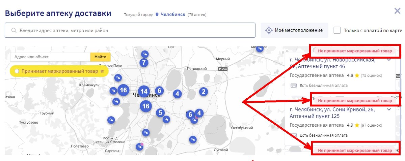Viewport: 405px width, 161px height.
Task: Click the Петровский label on the map
Action: [196, 68]
